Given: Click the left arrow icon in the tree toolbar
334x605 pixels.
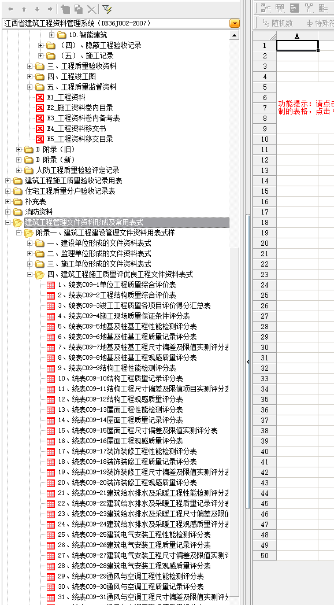Looking at the screenshot, I should tap(11, 9).
